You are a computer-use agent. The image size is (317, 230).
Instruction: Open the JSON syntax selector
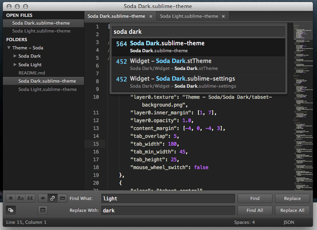(x=289, y=222)
